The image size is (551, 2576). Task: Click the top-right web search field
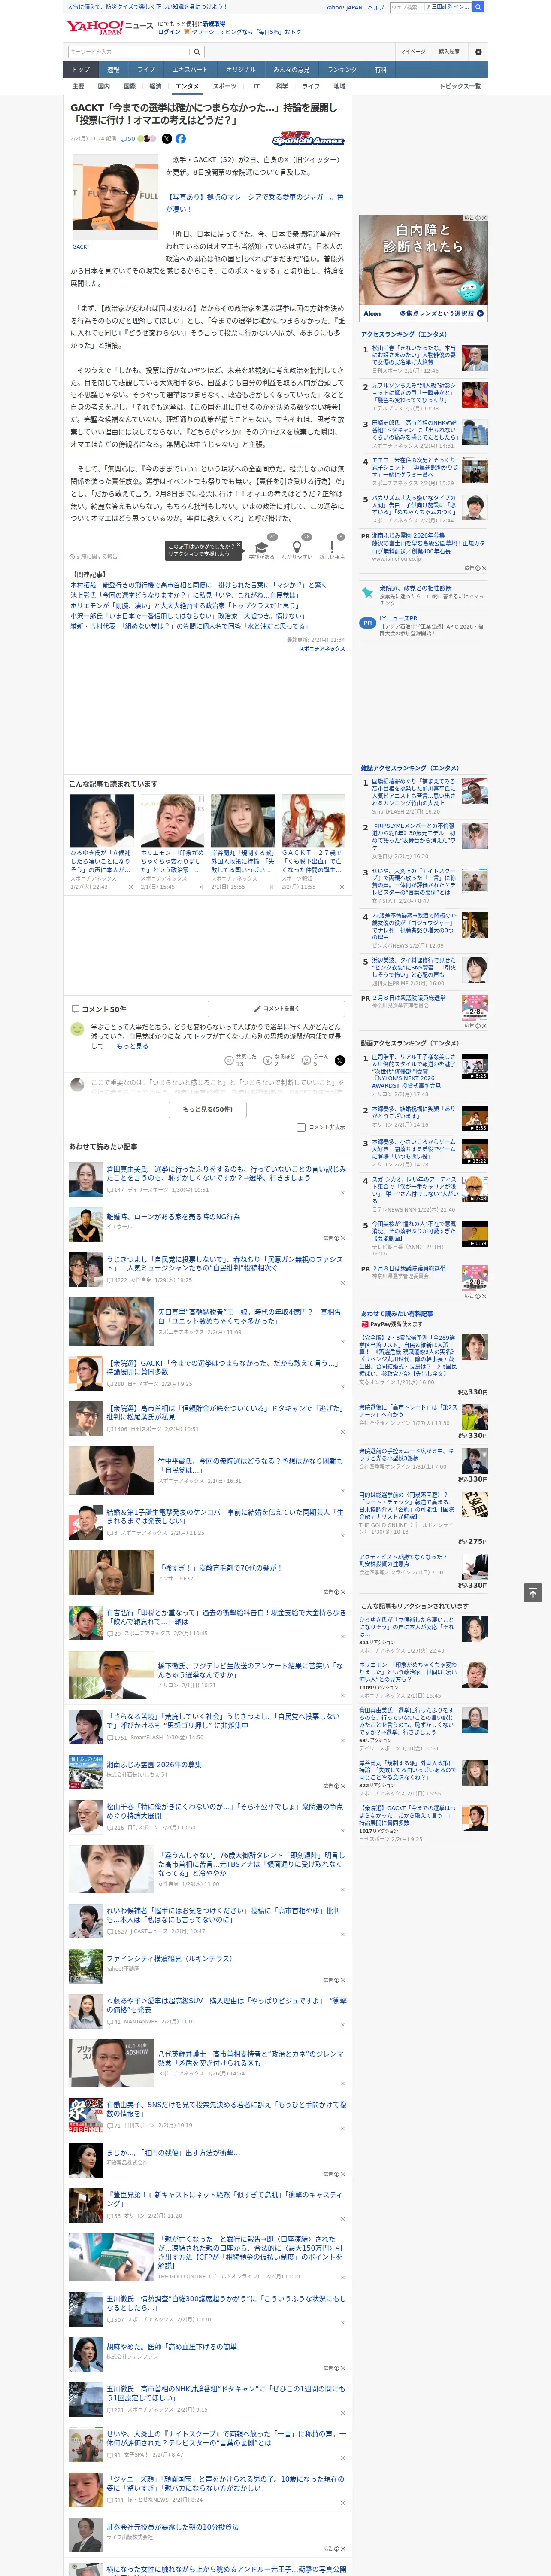point(407,7)
